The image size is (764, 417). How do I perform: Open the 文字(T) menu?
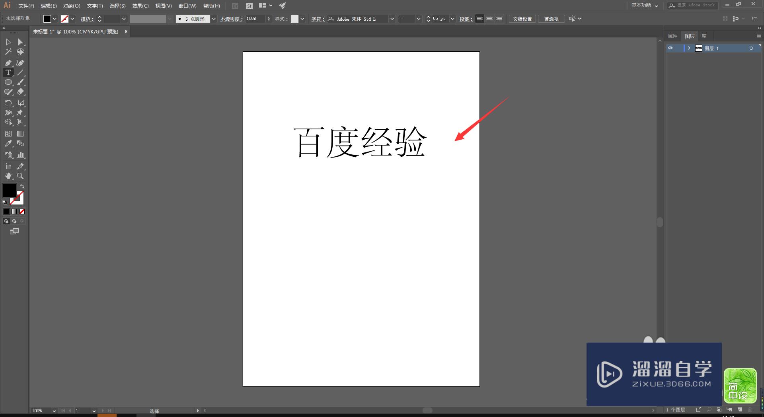click(x=94, y=6)
